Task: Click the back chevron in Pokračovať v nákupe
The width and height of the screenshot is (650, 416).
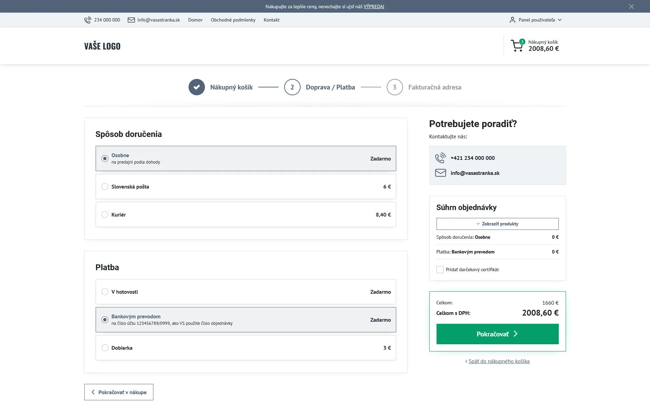Action: pyautogui.click(x=93, y=392)
